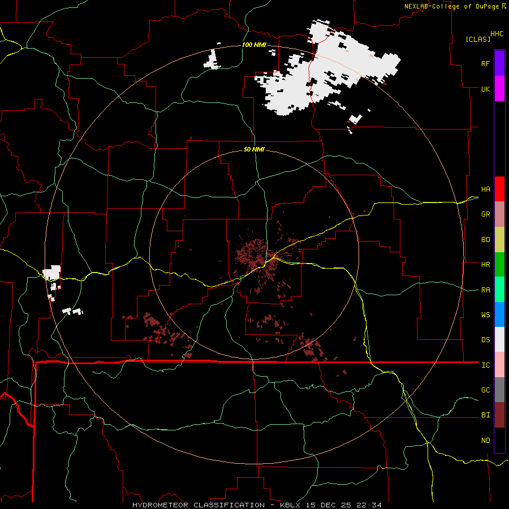Click the BD yellow legend swatch

click(499, 239)
